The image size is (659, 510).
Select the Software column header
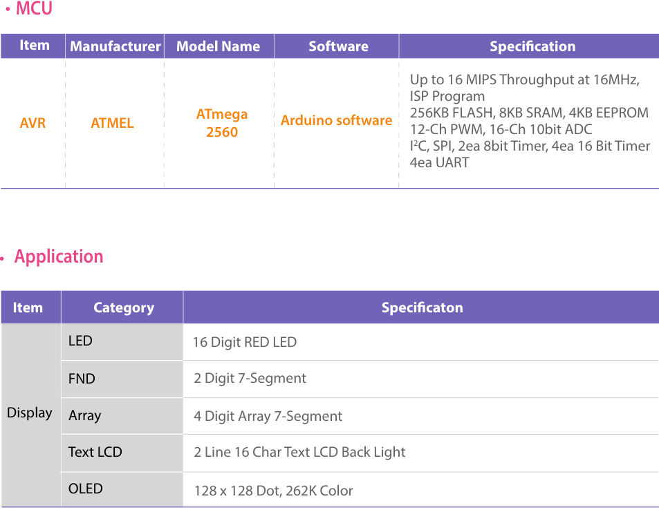click(x=338, y=46)
